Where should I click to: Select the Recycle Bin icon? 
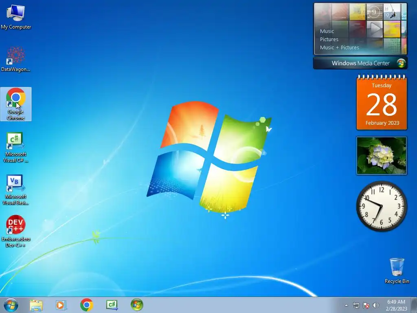click(x=397, y=271)
